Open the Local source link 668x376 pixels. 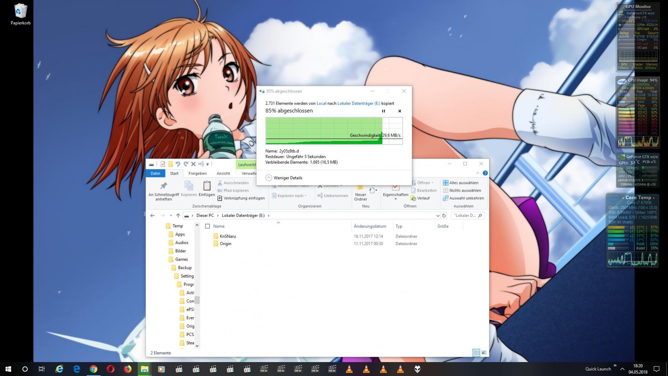tap(321, 103)
